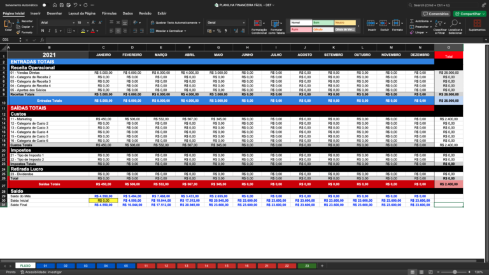This screenshot has width=489, height=275.
Task: Open the Dados ribbon tab
Action: 127,13
